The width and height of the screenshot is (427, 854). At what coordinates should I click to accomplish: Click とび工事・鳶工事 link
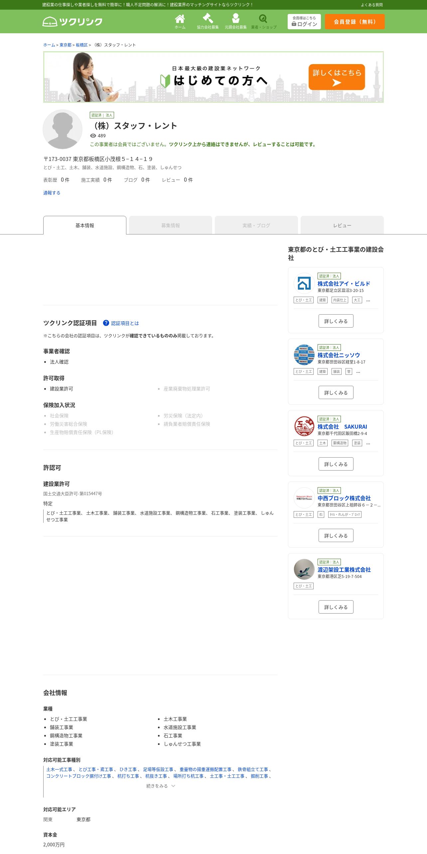coord(96,770)
